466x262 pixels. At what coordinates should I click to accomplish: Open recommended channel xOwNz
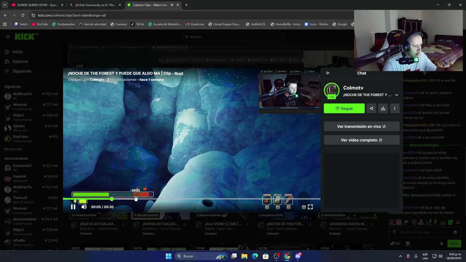31,242
